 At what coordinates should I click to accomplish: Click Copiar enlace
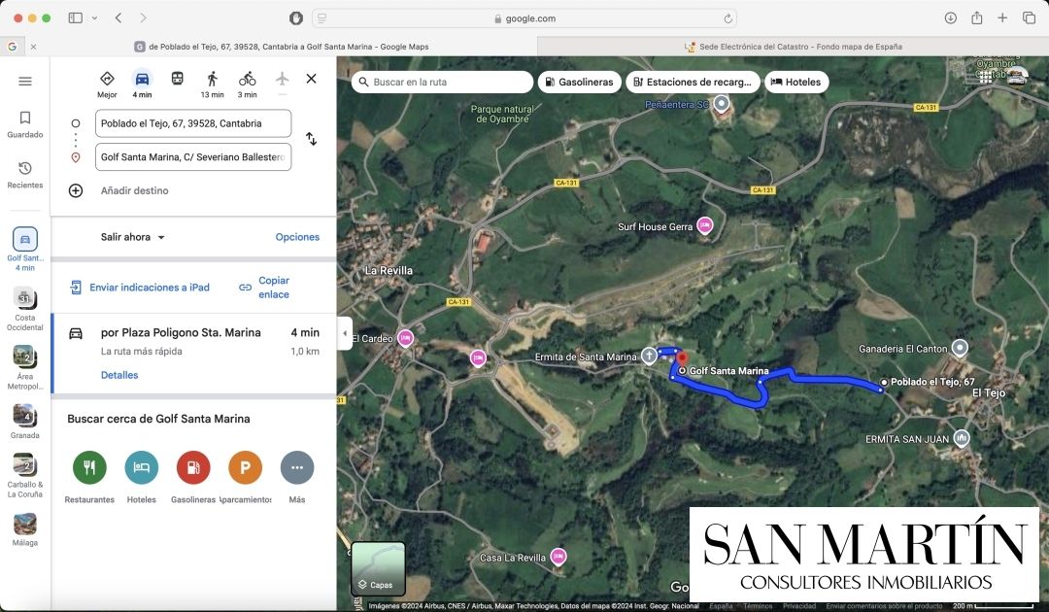click(x=265, y=288)
